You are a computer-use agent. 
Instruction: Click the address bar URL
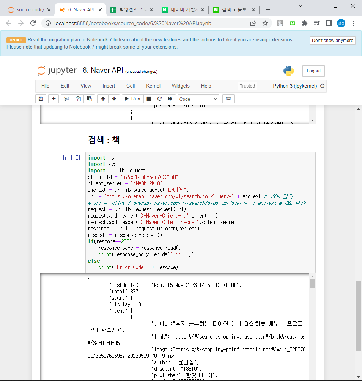pyautogui.click(x=132, y=24)
